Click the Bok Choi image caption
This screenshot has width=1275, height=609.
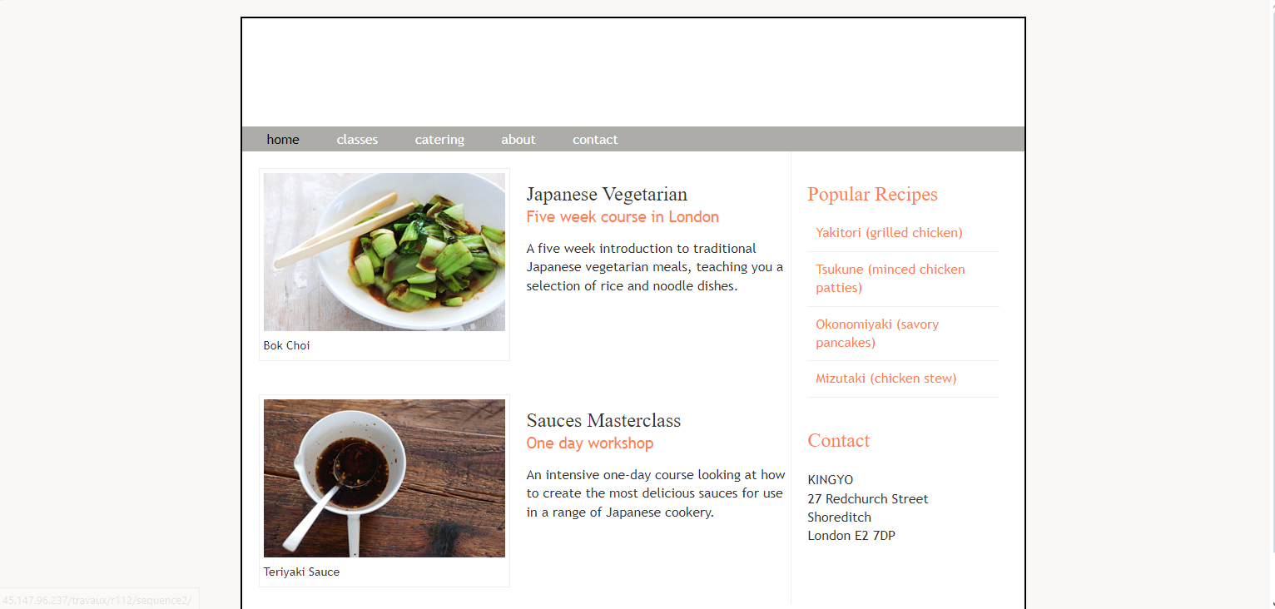point(286,345)
